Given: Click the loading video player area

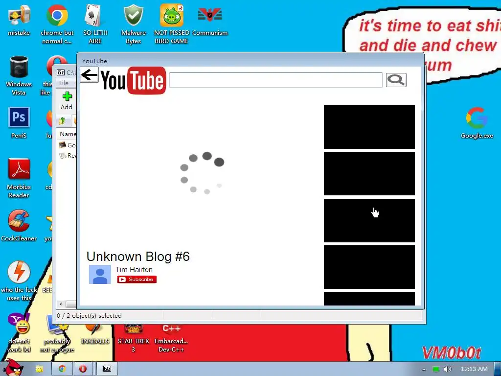Looking at the screenshot, I should click(x=202, y=173).
